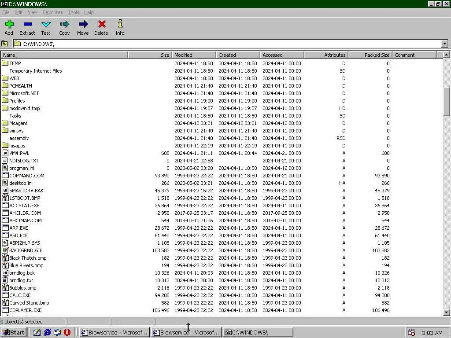
Task: Open the Help menu
Action: [x=89, y=12]
